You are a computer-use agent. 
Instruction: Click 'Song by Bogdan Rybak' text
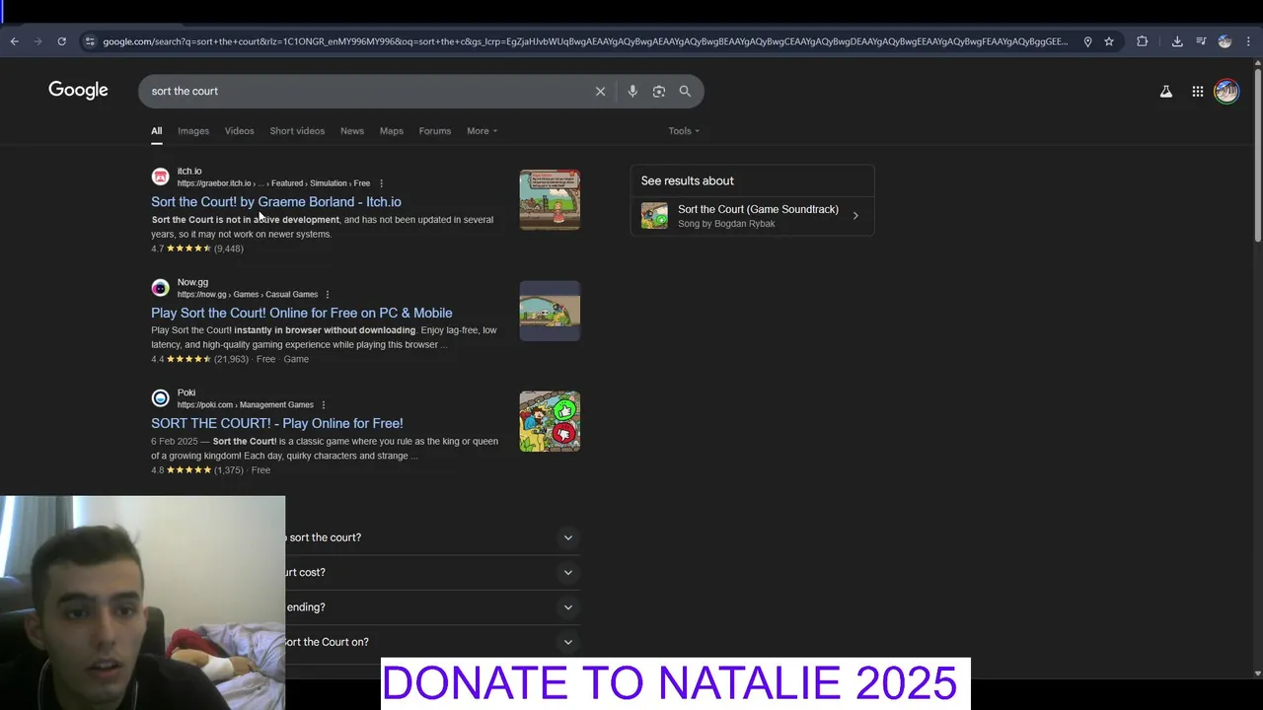[726, 224]
